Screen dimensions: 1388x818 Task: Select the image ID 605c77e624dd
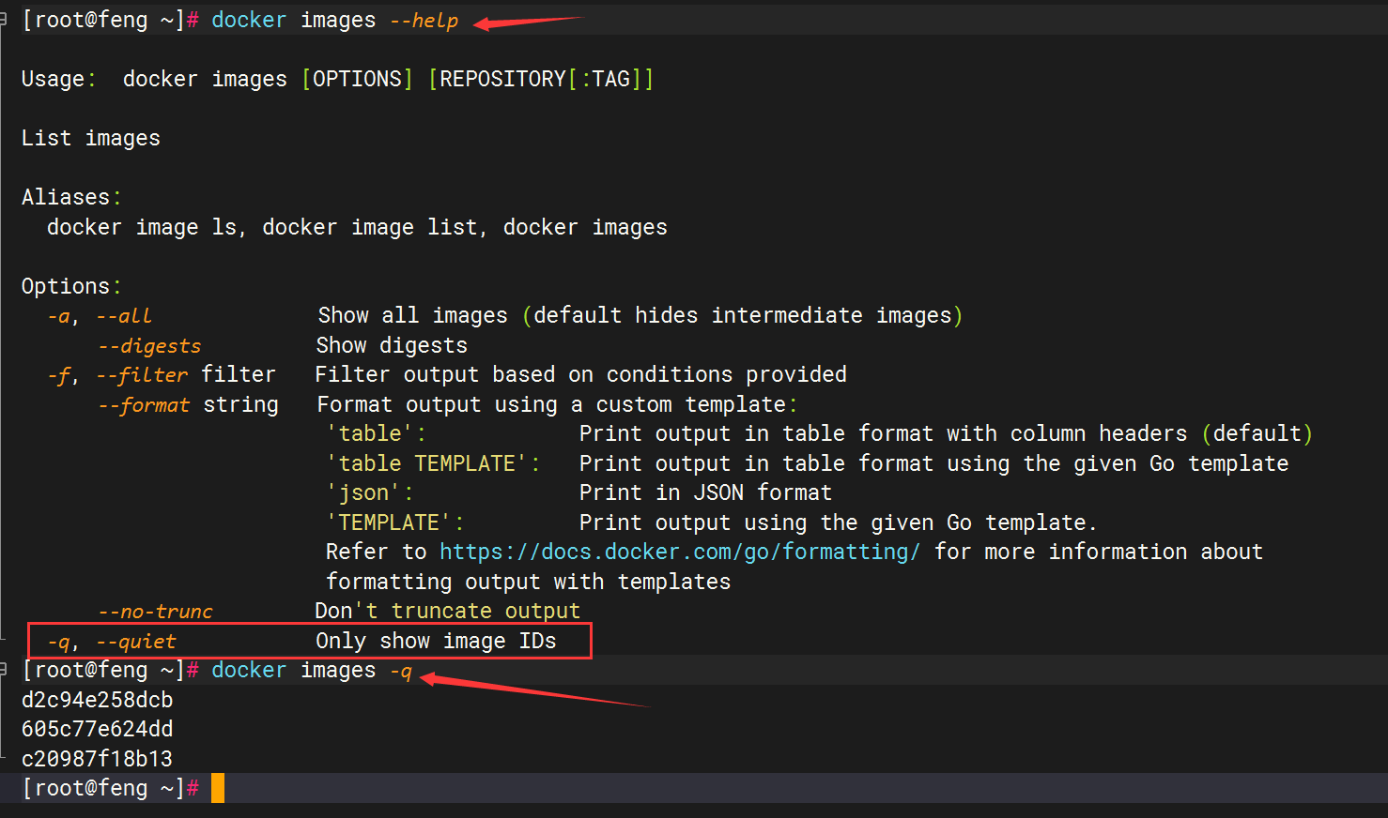click(97, 729)
